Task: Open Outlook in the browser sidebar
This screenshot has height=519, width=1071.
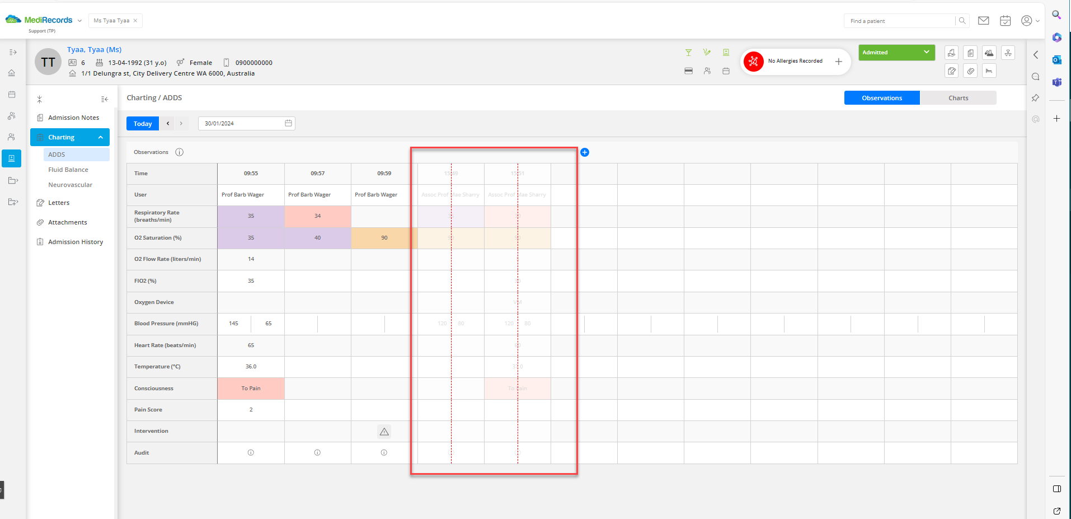Action: (1057, 60)
